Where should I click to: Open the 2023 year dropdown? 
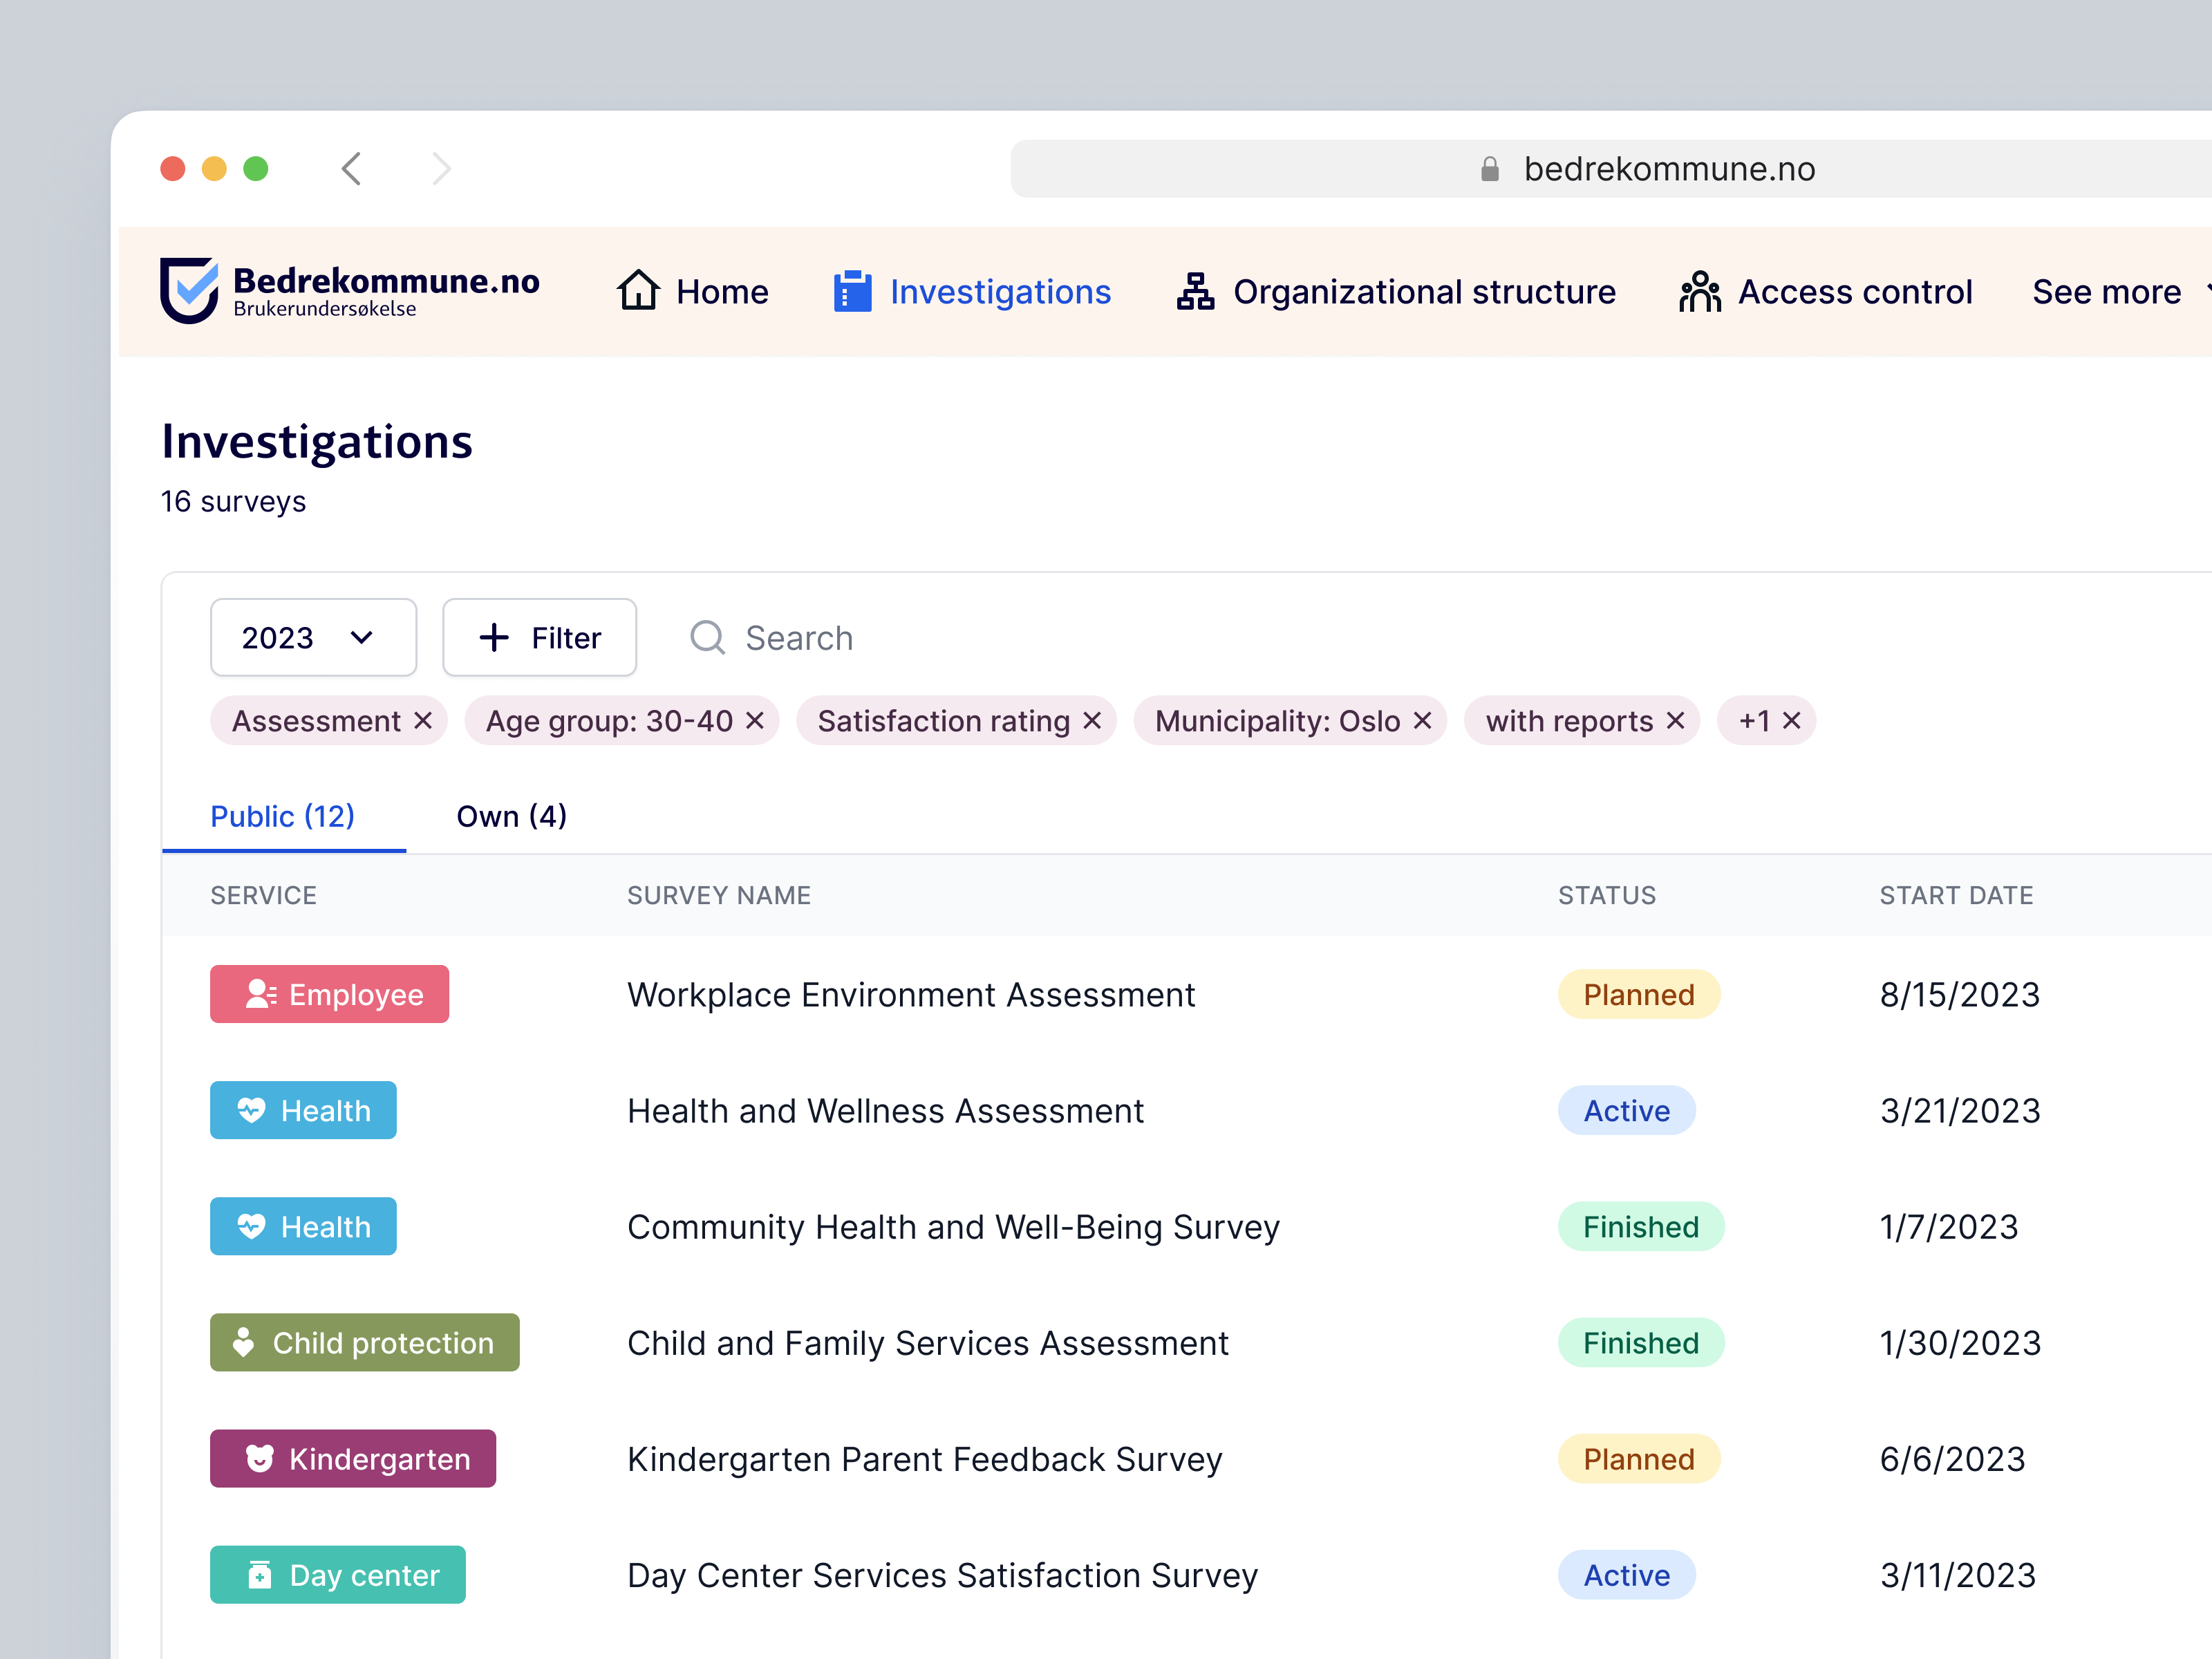pos(313,637)
